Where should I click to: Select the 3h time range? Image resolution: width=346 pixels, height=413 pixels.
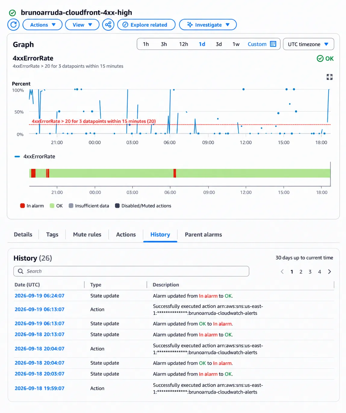164,44
